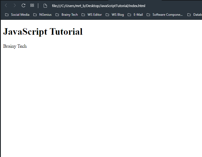The height and width of the screenshot is (157, 202).
Task: Open the WS Editor bookmarks folder
Action: click(x=92, y=15)
